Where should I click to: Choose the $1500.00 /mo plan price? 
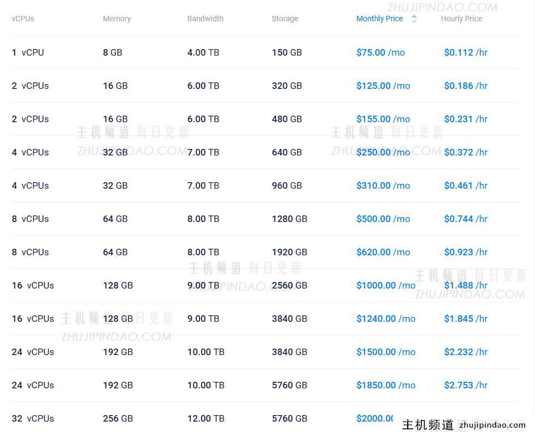tap(386, 352)
